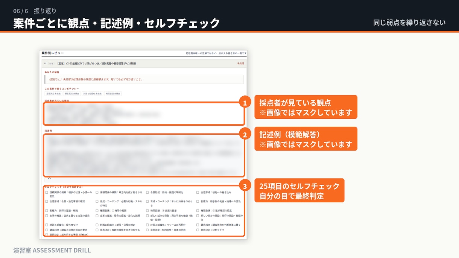Check 信頼関係の構築：双方向を促す働きかけ box

97,192
